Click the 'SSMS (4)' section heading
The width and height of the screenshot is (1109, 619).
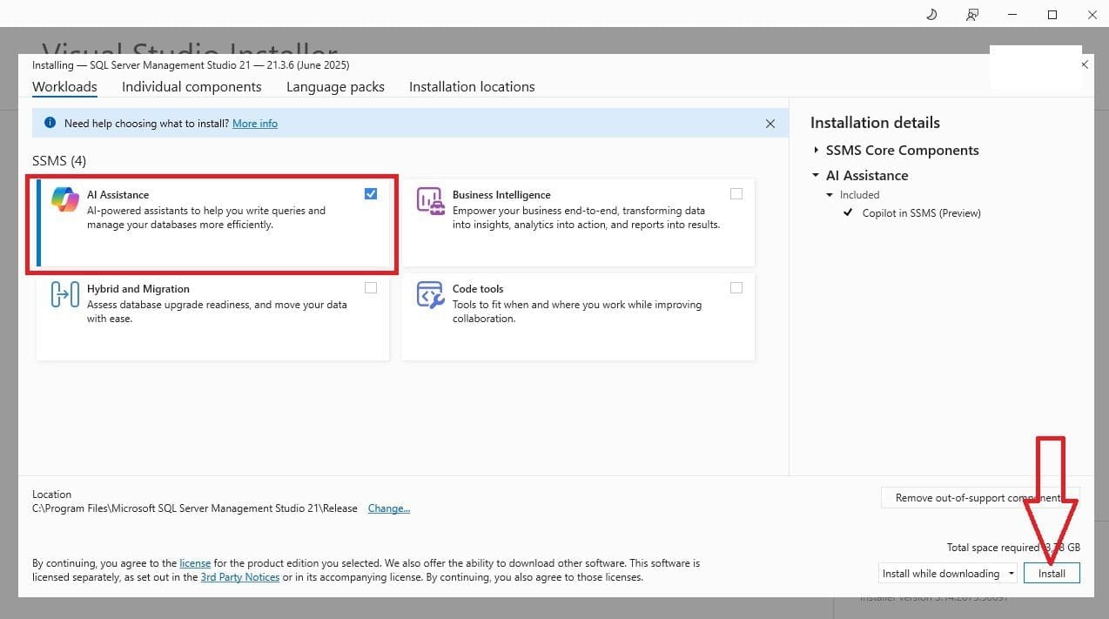[59, 161]
